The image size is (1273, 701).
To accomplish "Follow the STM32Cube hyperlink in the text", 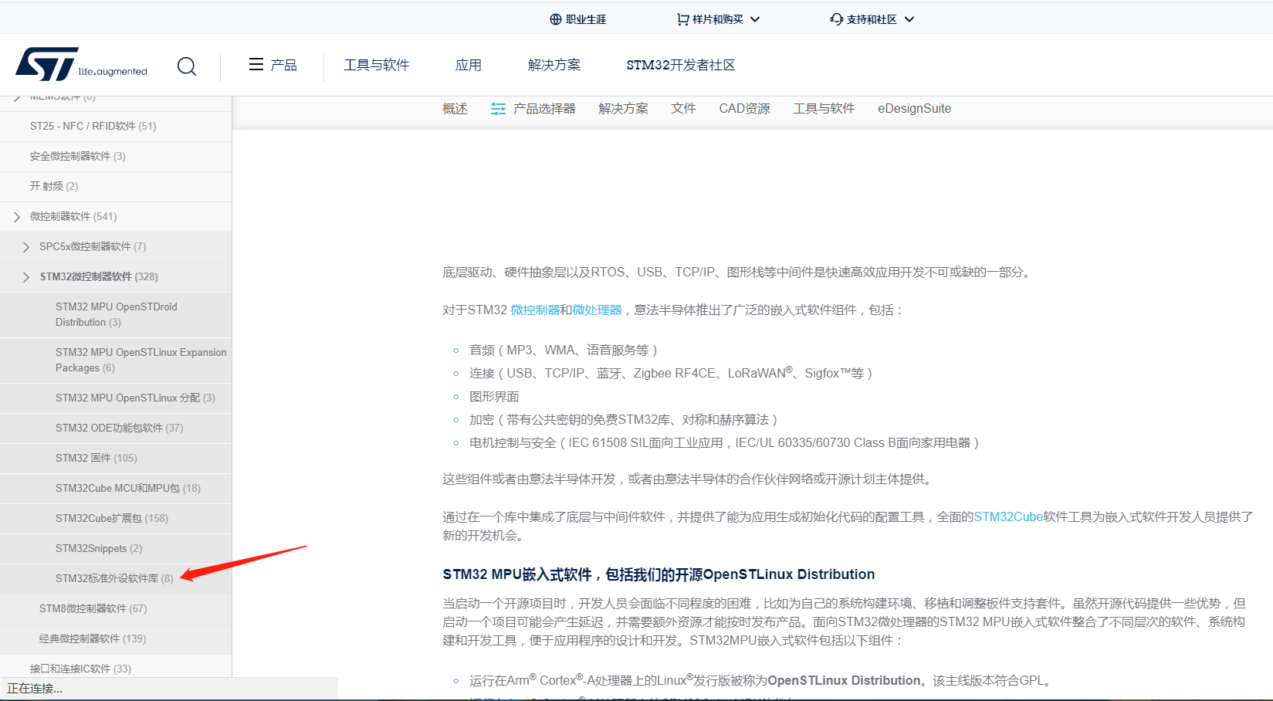I will click(1008, 516).
